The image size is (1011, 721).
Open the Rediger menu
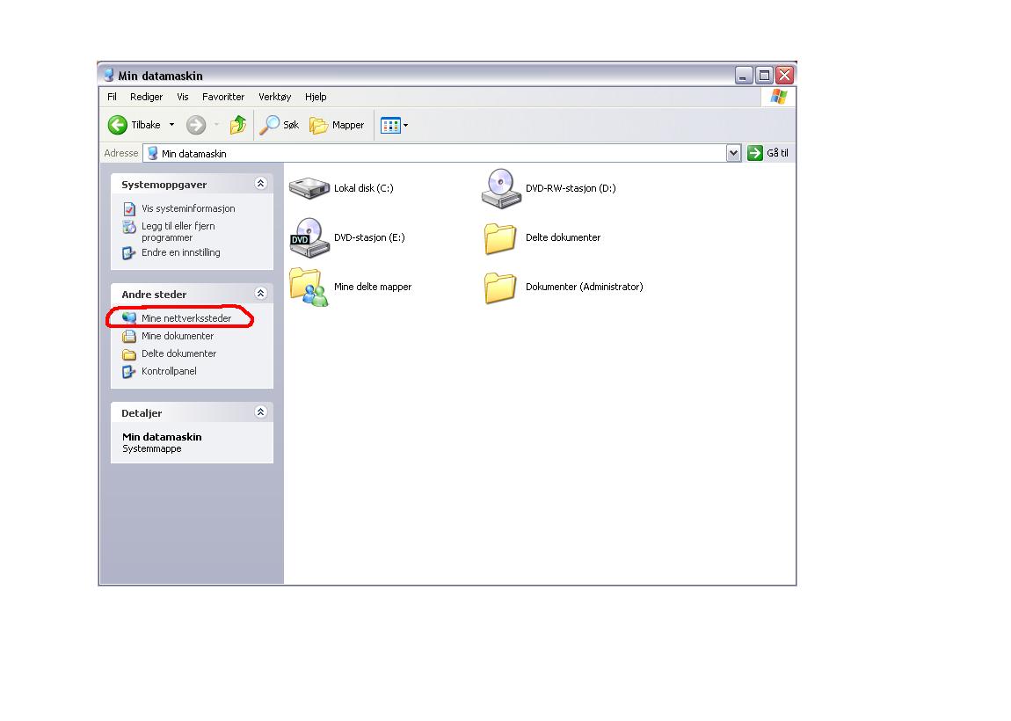146,97
